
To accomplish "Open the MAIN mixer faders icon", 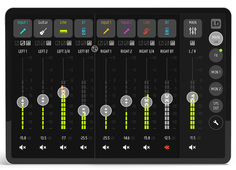I will point(193,28).
